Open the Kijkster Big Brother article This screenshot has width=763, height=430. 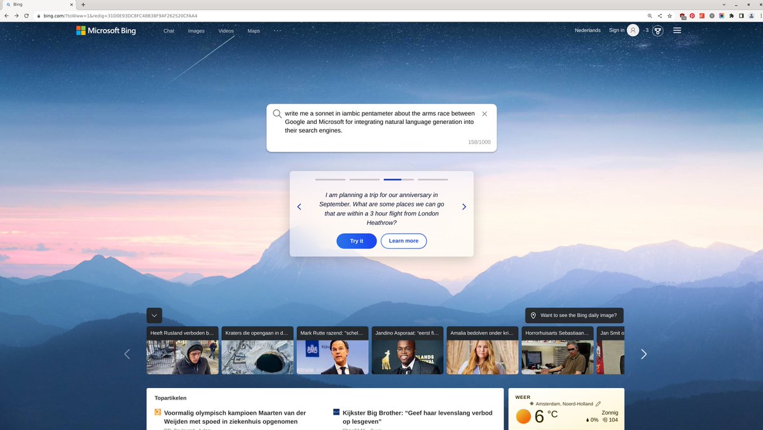pyautogui.click(x=418, y=417)
